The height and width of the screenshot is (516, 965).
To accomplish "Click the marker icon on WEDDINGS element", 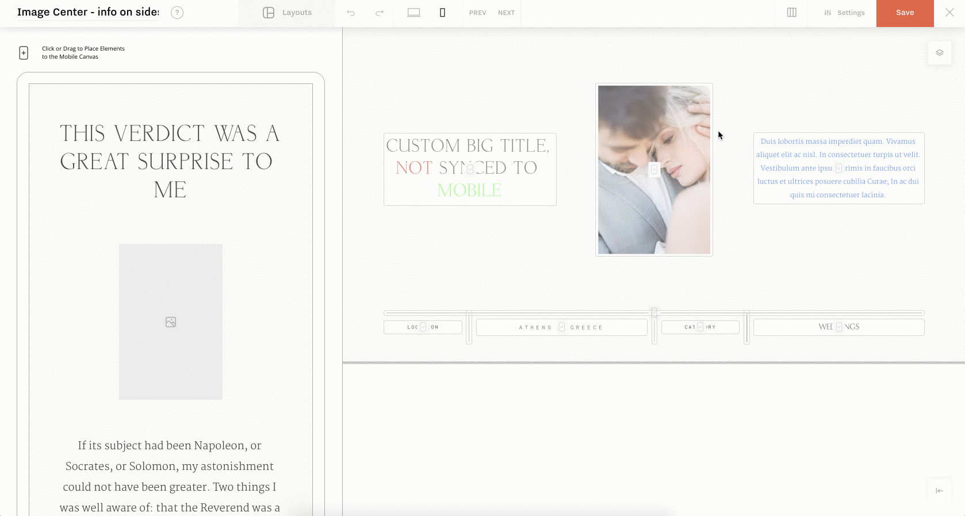I will click(839, 327).
